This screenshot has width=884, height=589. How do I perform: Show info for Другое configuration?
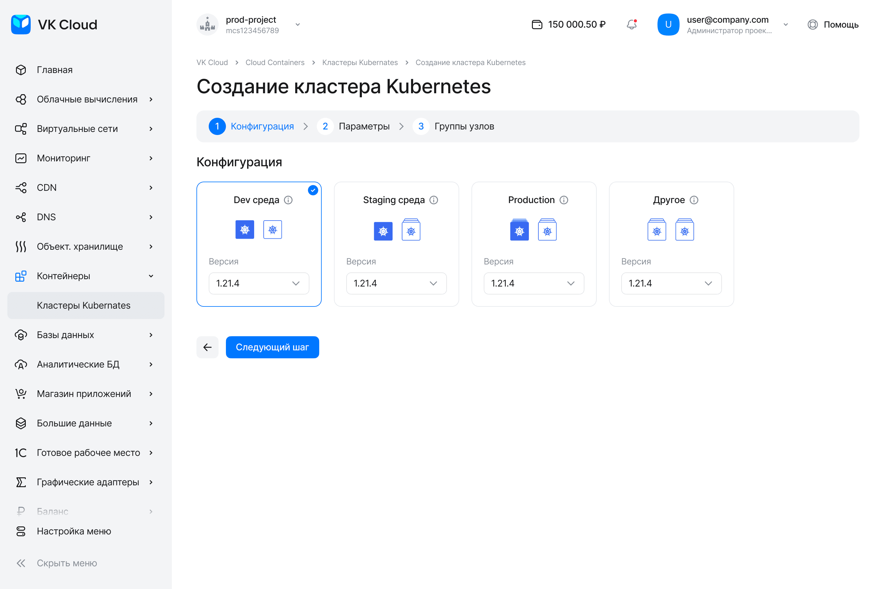point(694,200)
